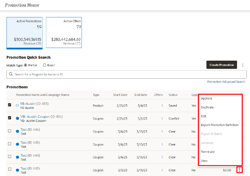The width and height of the screenshot is (250, 176).
Task: Click the Product type cell for VB-Austin
Action: click(x=98, y=106)
